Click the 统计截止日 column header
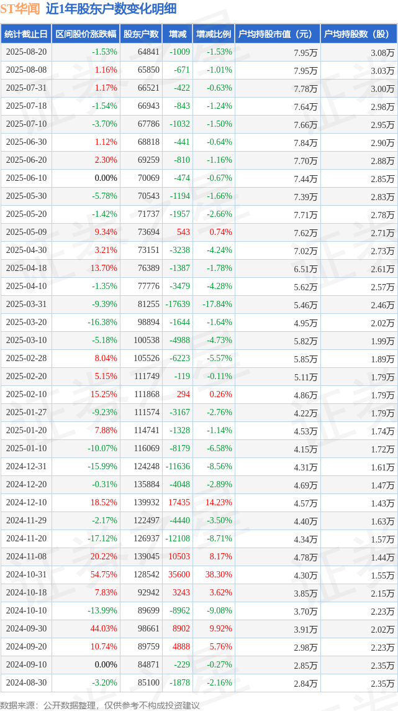This screenshot has height=711, width=398. click(26, 34)
